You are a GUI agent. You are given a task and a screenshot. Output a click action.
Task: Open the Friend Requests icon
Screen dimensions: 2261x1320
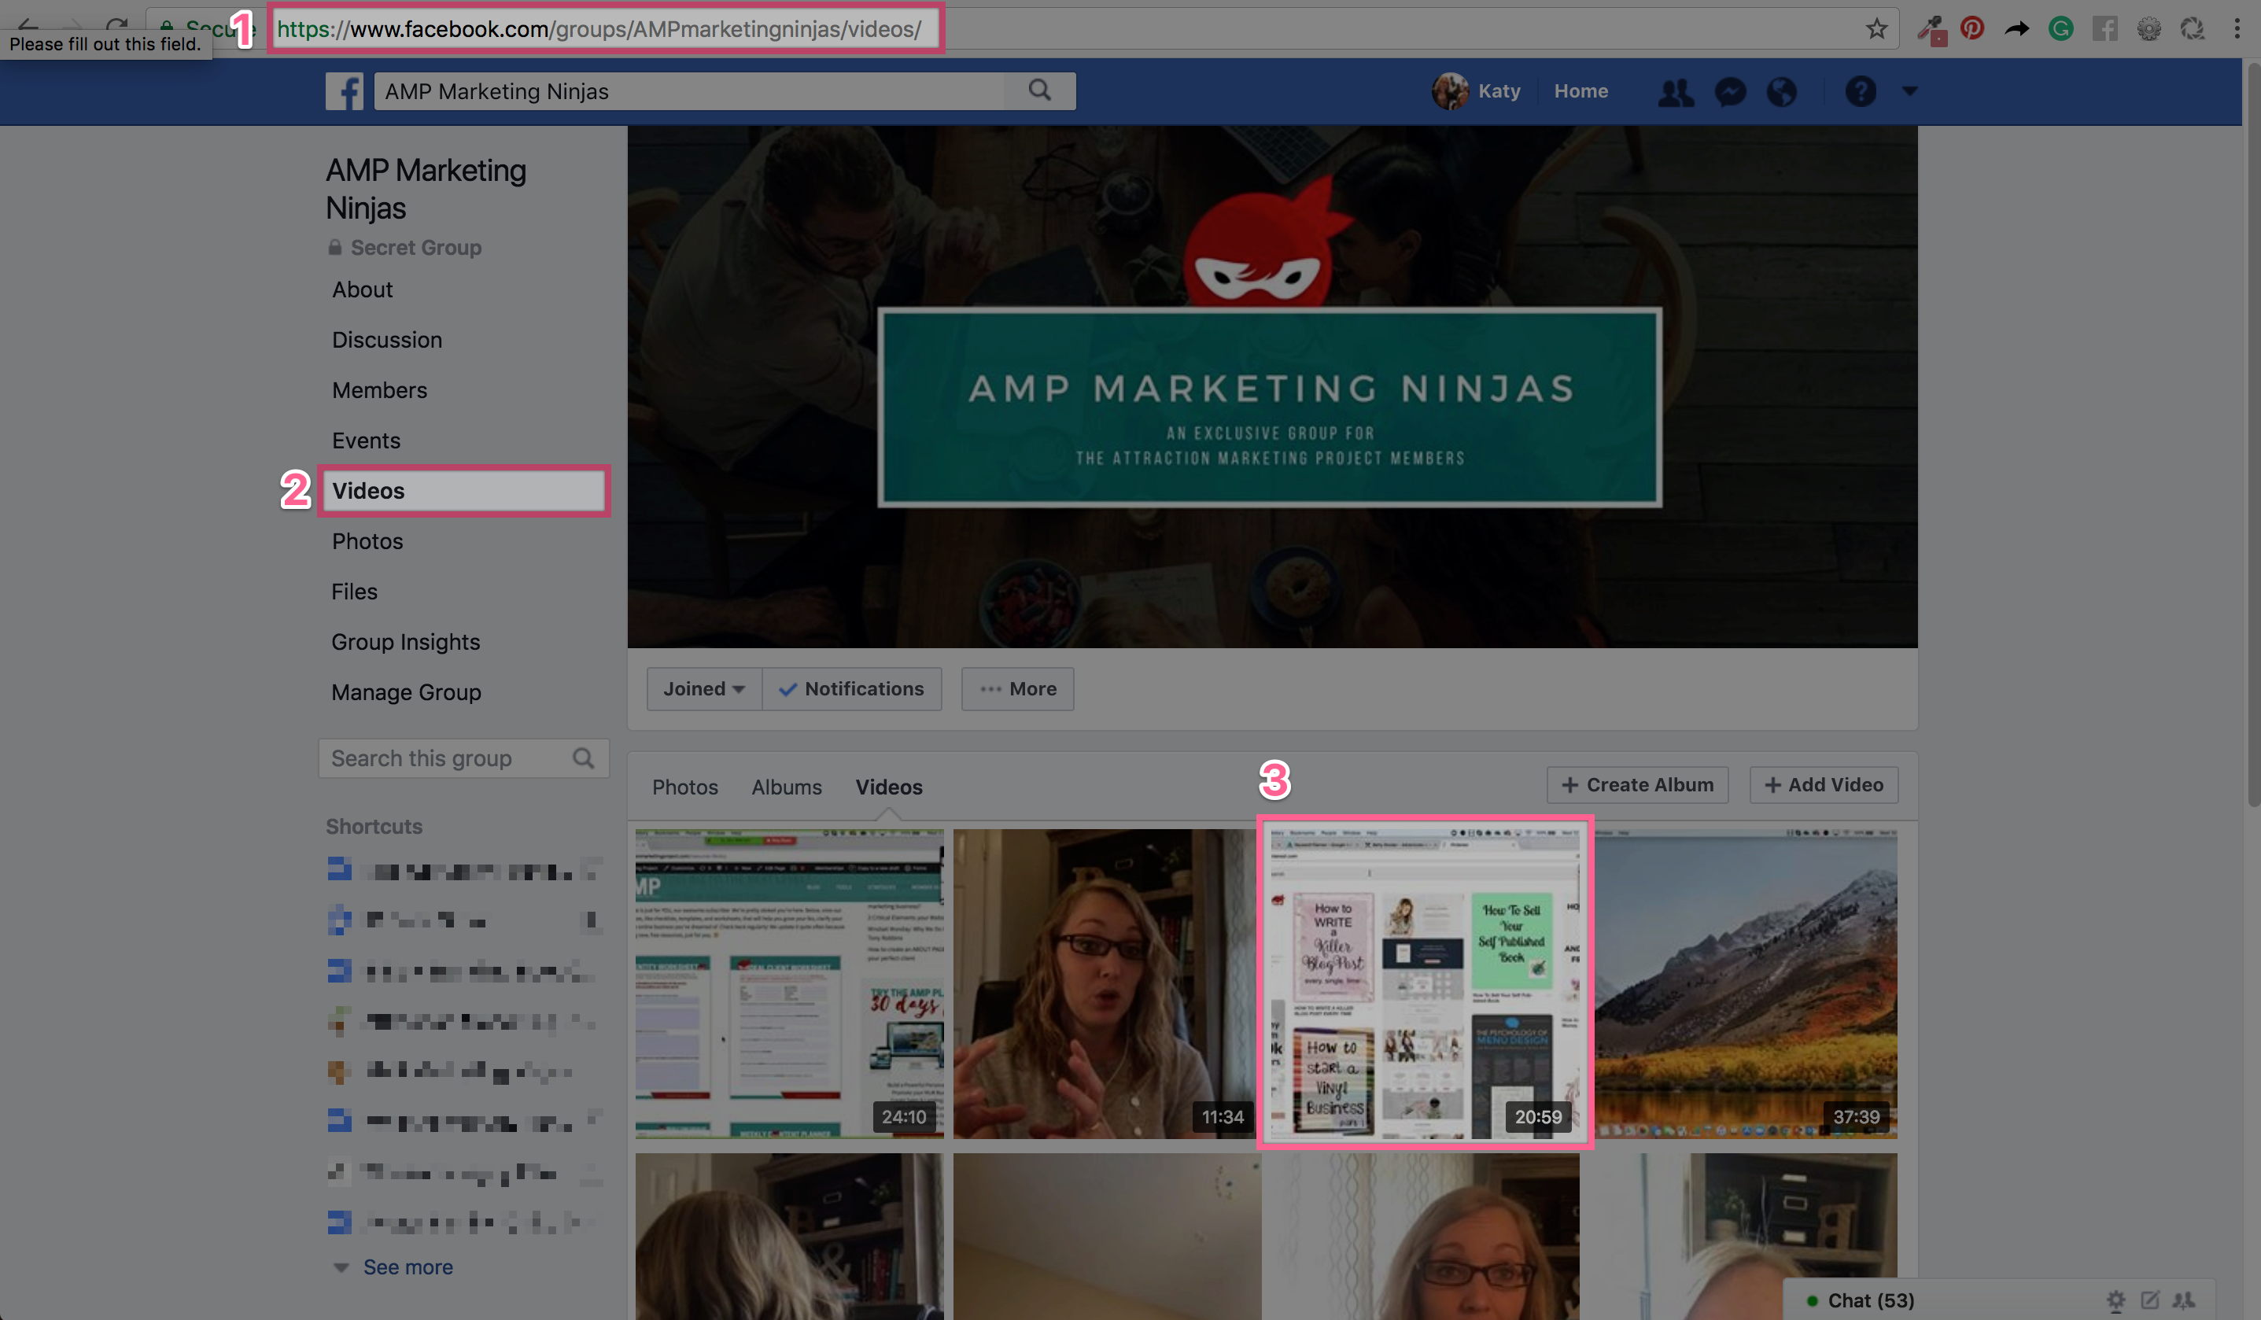point(1675,91)
